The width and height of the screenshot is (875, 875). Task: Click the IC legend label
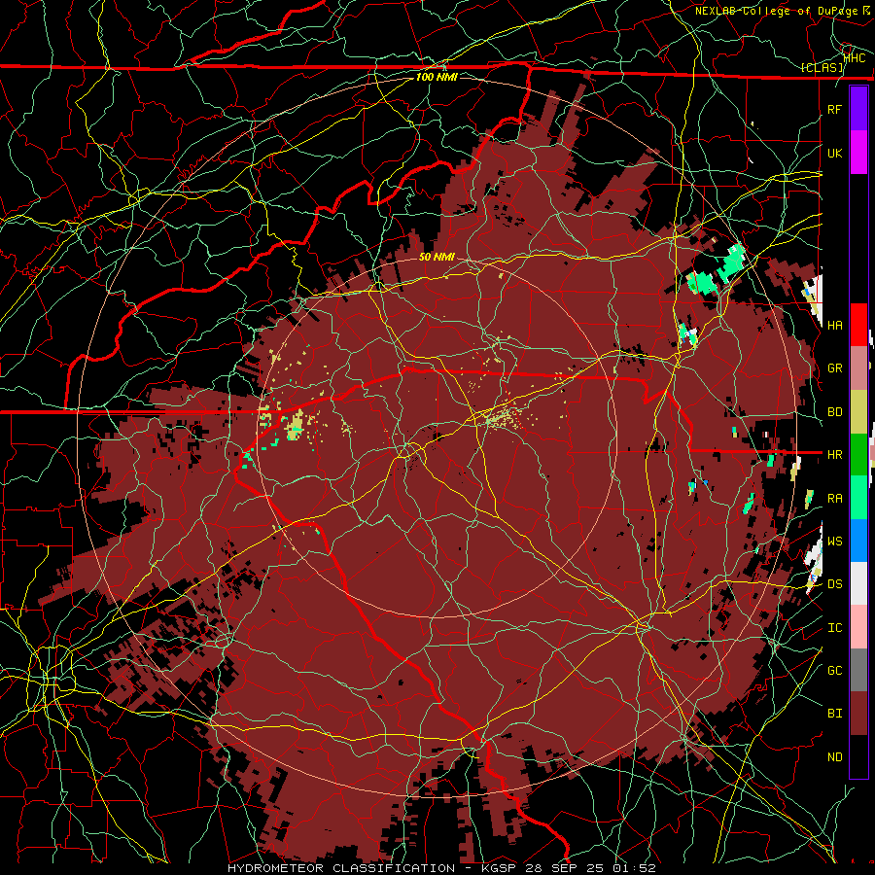pyautogui.click(x=834, y=628)
